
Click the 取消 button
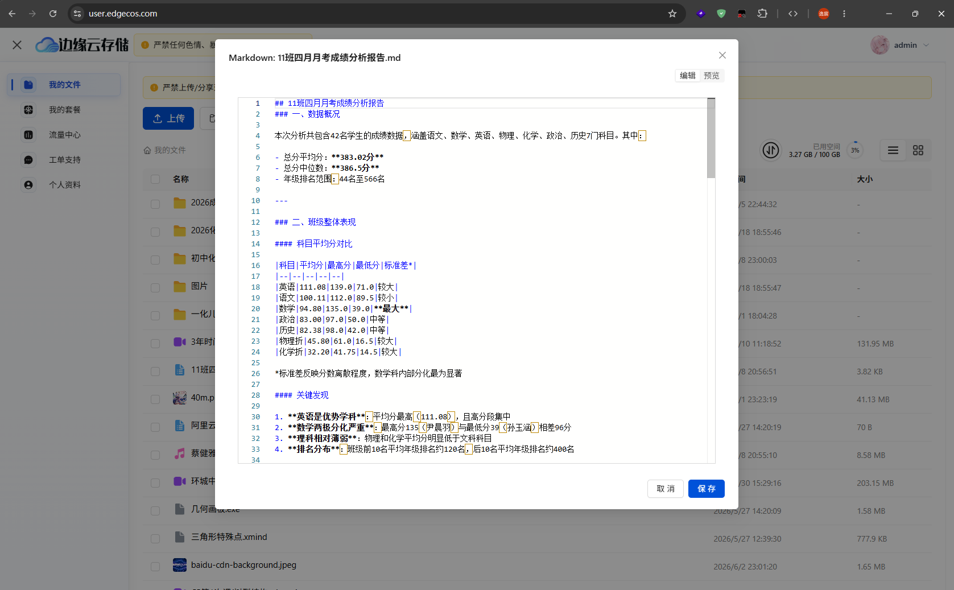[665, 489]
